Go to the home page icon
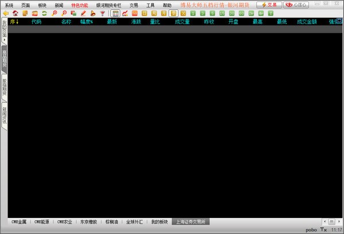 [15, 13]
